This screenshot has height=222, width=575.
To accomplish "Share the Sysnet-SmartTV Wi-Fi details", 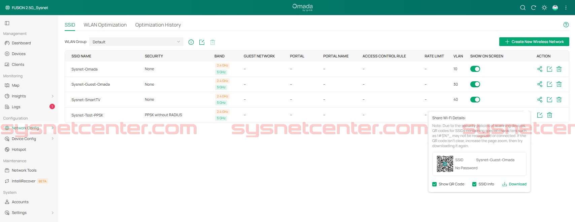I will (x=540, y=100).
